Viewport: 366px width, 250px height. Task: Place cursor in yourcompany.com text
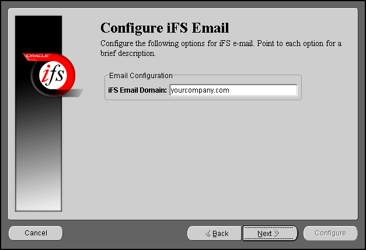click(200, 90)
